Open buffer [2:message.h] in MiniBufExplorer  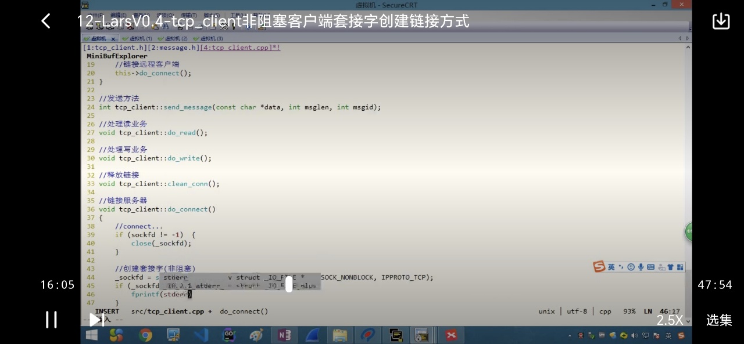click(x=173, y=48)
